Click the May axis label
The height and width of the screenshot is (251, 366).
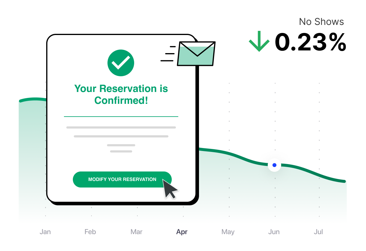click(228, 232)
